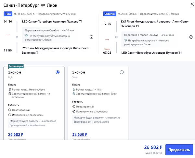Click the Light fare hand luggage icon
The height and width of the screenshot is (158, 195).
pyautogui.click(x=10, y=89)
